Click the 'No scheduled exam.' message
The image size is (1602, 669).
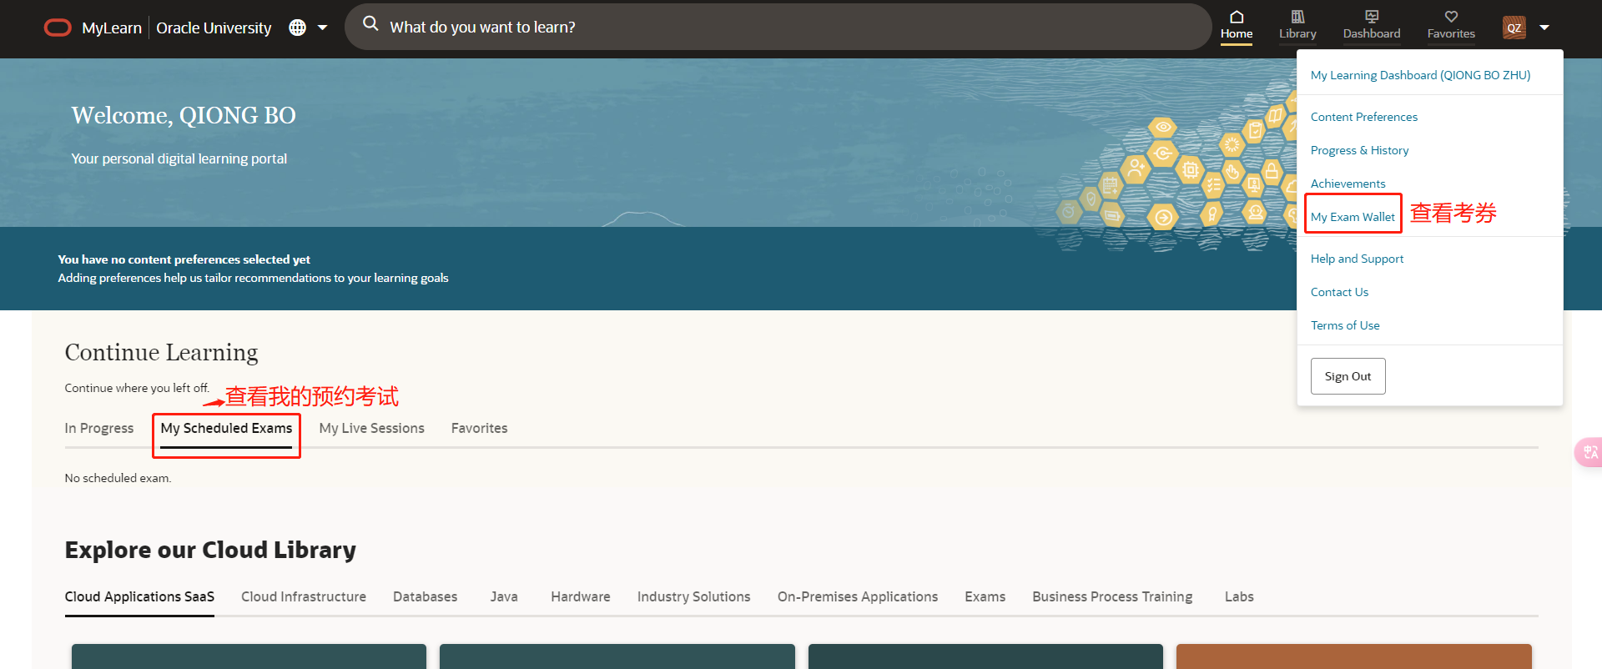118,478
